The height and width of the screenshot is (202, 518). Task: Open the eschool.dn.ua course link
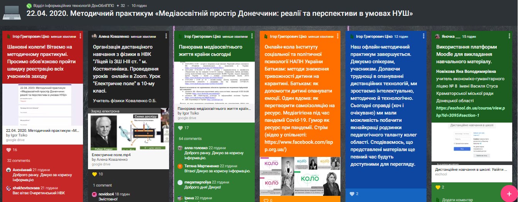pos(470,112)
